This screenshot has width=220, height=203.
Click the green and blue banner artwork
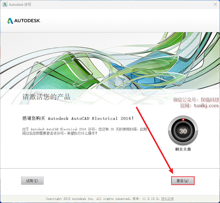(110, 61)
